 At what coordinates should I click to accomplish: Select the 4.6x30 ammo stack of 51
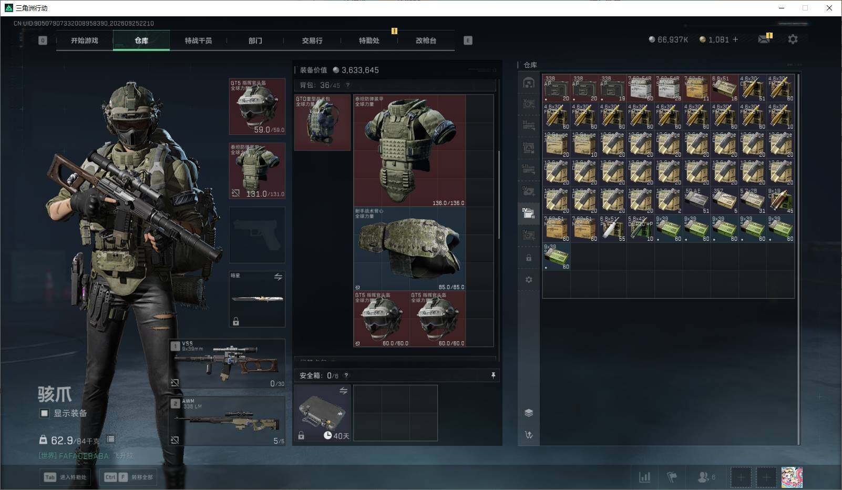753,88
